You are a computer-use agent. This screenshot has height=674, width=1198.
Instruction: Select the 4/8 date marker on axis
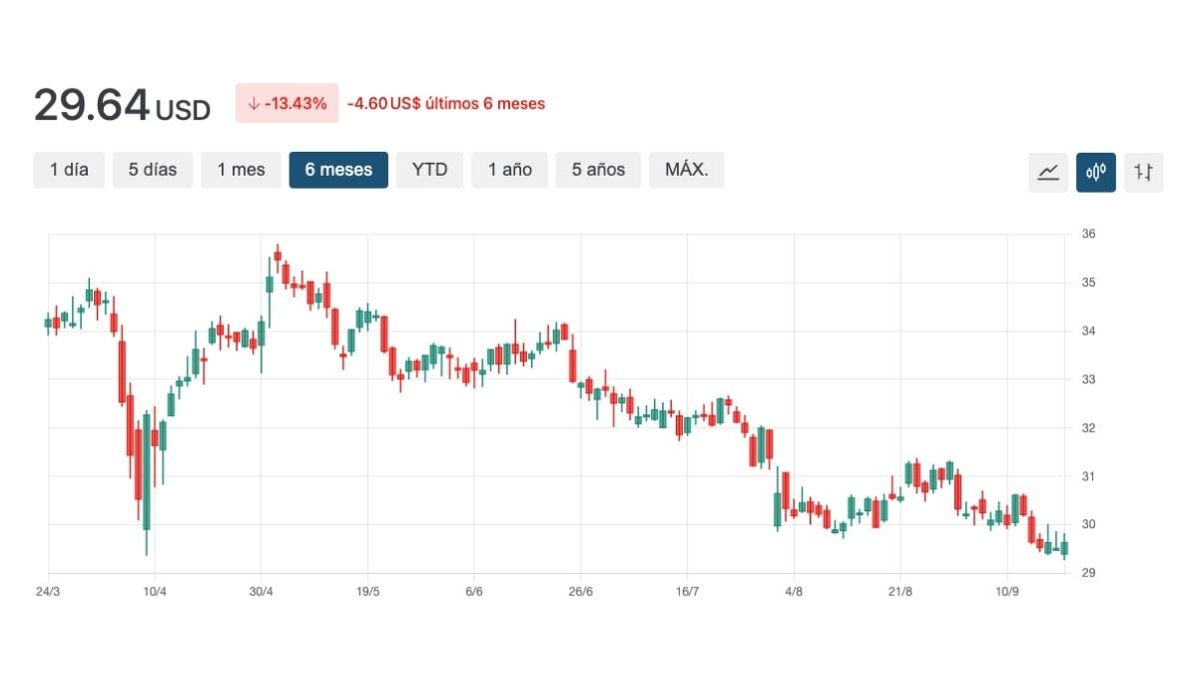(x=794, y=591)
